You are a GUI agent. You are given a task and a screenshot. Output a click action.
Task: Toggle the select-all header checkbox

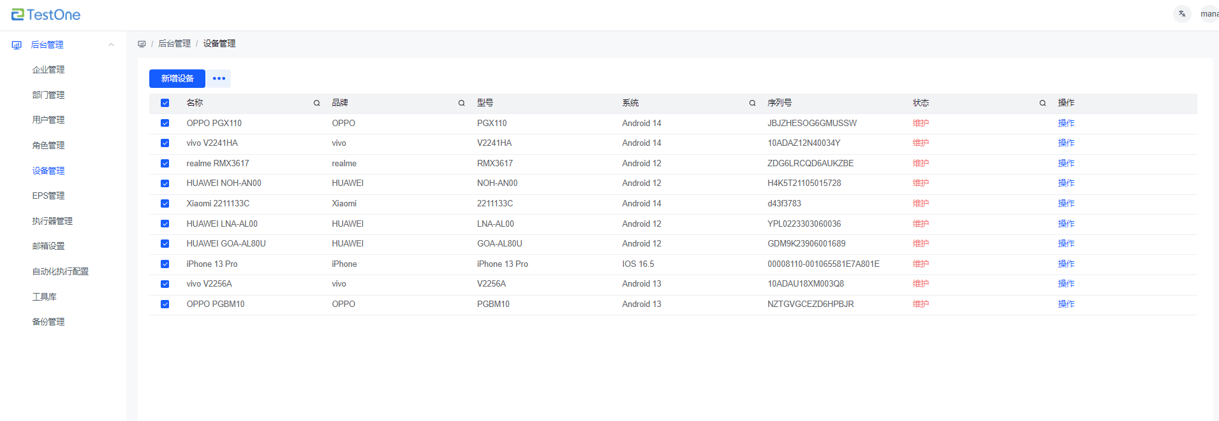point(165,103)
